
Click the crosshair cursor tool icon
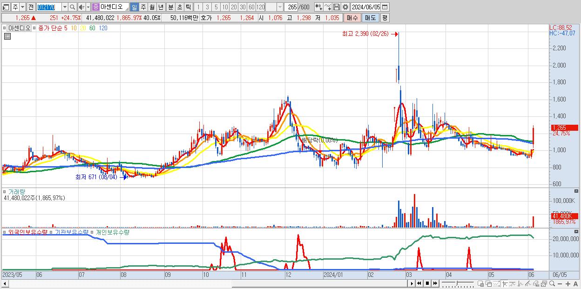(505, 283)
